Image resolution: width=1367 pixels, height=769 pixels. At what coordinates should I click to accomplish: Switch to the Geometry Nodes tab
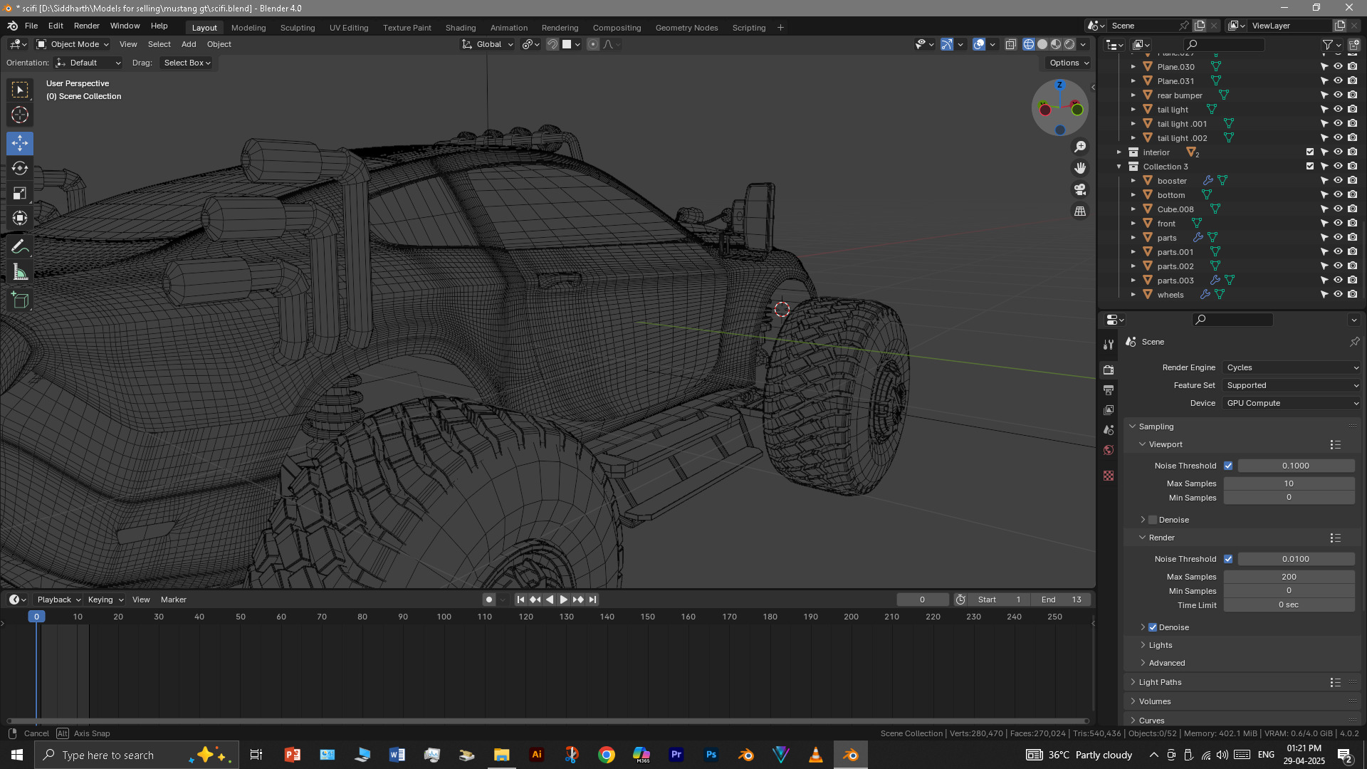(x=686, y=28)
